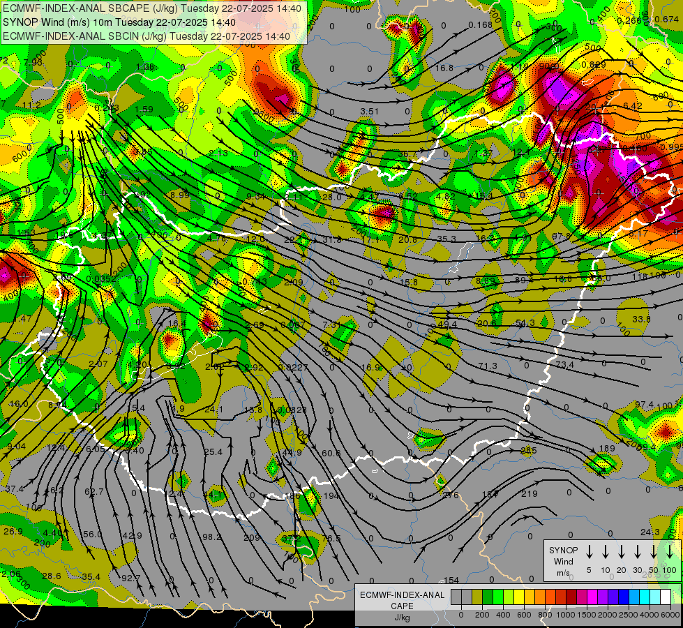The image size is (683, 628).
Task: Pick the white swatch ending at 6000 in CAPE legend
Action: click(x=666, y=597)
